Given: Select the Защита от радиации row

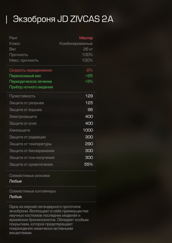Looking at the screenshot, I should (51, 137).
